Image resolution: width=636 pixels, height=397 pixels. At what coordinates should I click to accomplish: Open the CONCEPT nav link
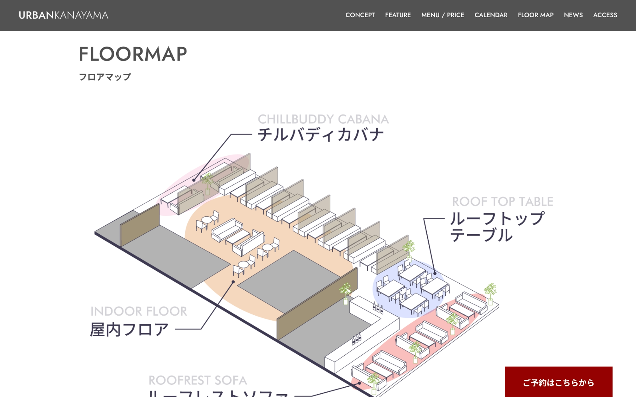pyautogui.click(x=360, y=15)
